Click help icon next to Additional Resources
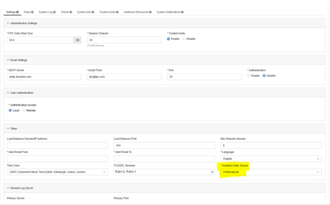 tap(151, 12)
